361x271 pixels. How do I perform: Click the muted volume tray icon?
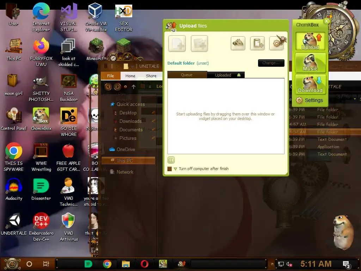click(289, 264)
